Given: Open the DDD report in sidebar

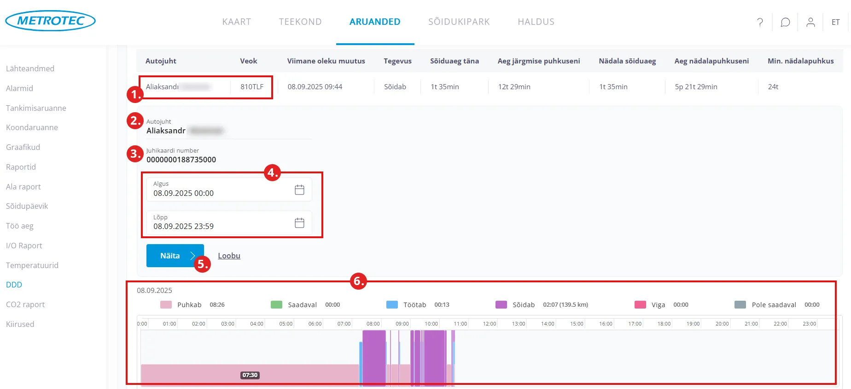Looking at the screenshot, I should 14,285.
